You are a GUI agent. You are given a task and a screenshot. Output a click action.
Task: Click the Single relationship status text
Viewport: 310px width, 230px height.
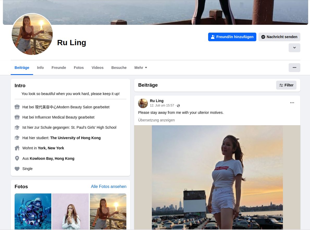point(27,169)
